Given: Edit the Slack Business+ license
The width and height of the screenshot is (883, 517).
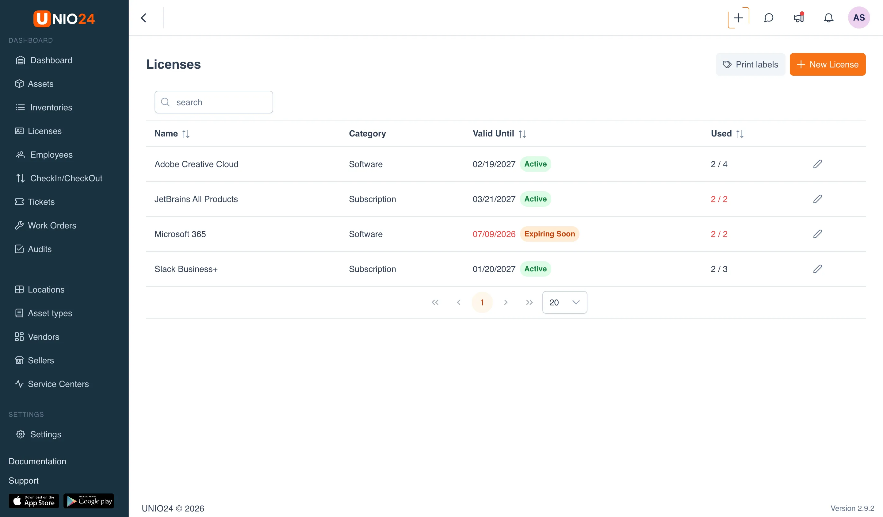Looking at the screenshot, I should pos(817,269).
